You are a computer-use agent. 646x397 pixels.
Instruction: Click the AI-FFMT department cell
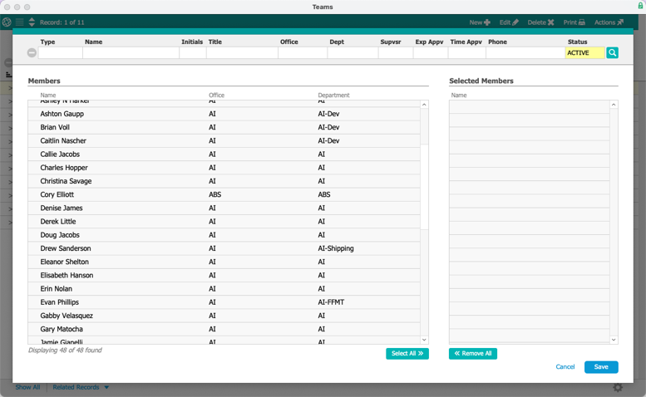(x=331, y=302)
